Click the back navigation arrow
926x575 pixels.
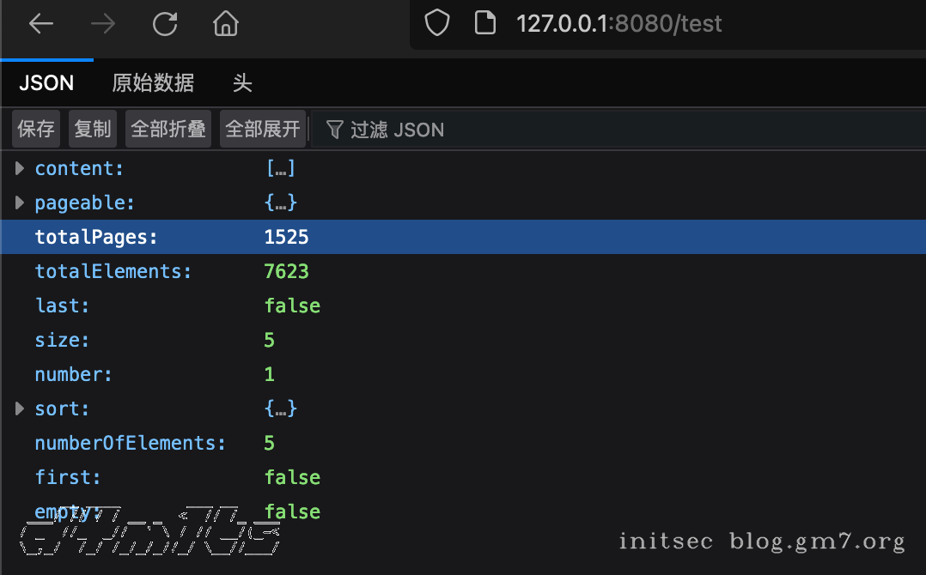point(41,23)
